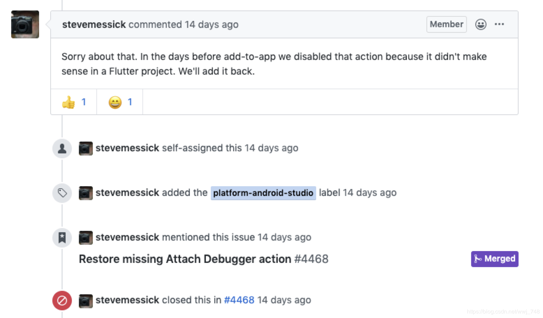The image size is (543, 318).
Task: Click the purple Merged status badge
Action: 494,259
